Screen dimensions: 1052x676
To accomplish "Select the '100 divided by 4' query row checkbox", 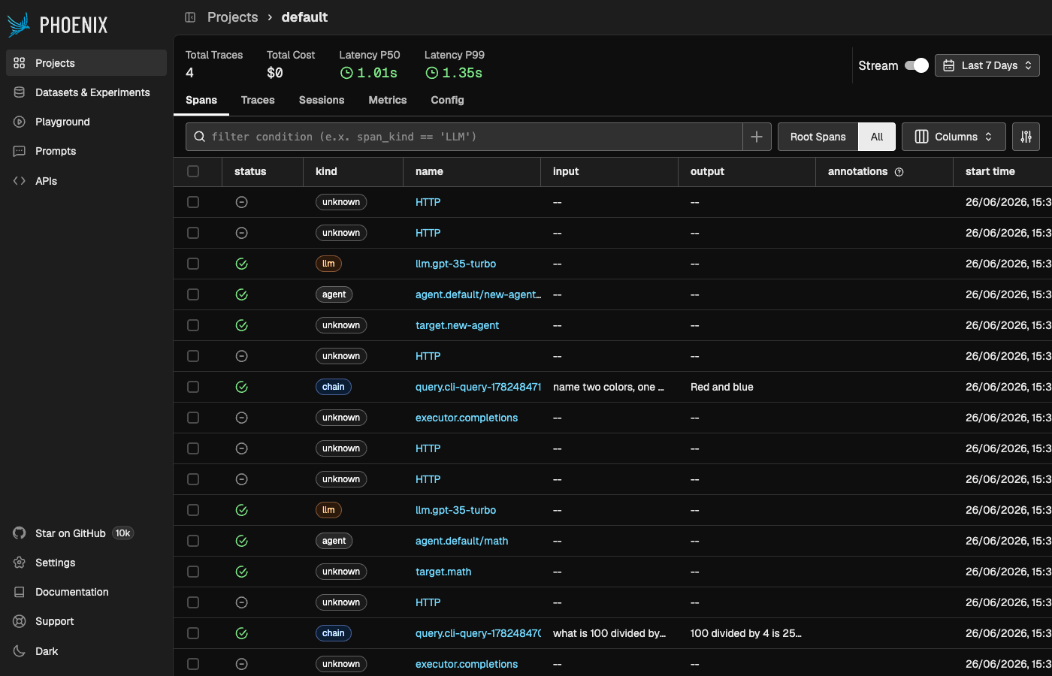I will pos(193,633).
